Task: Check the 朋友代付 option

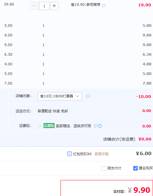Action: point(104,168)
